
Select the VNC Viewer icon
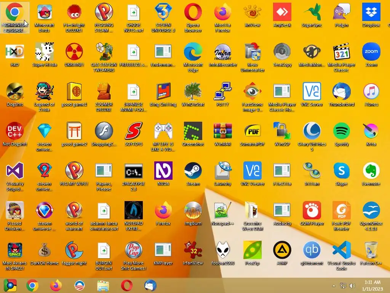pyautogui.click(x=252, y=171)
